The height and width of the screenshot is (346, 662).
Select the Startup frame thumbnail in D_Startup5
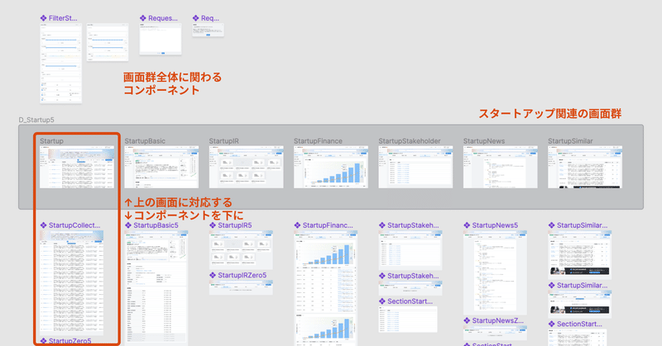[x=77, y=168]
